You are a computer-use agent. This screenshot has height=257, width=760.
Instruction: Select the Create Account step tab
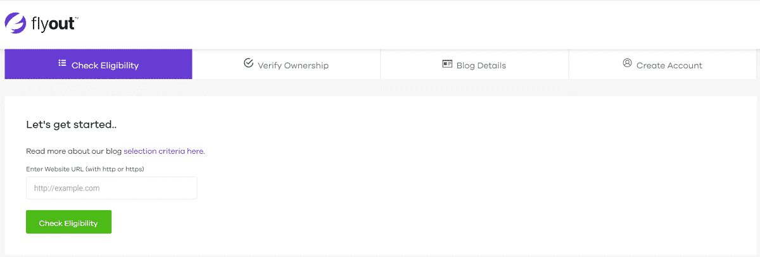[x=662, y=65]
